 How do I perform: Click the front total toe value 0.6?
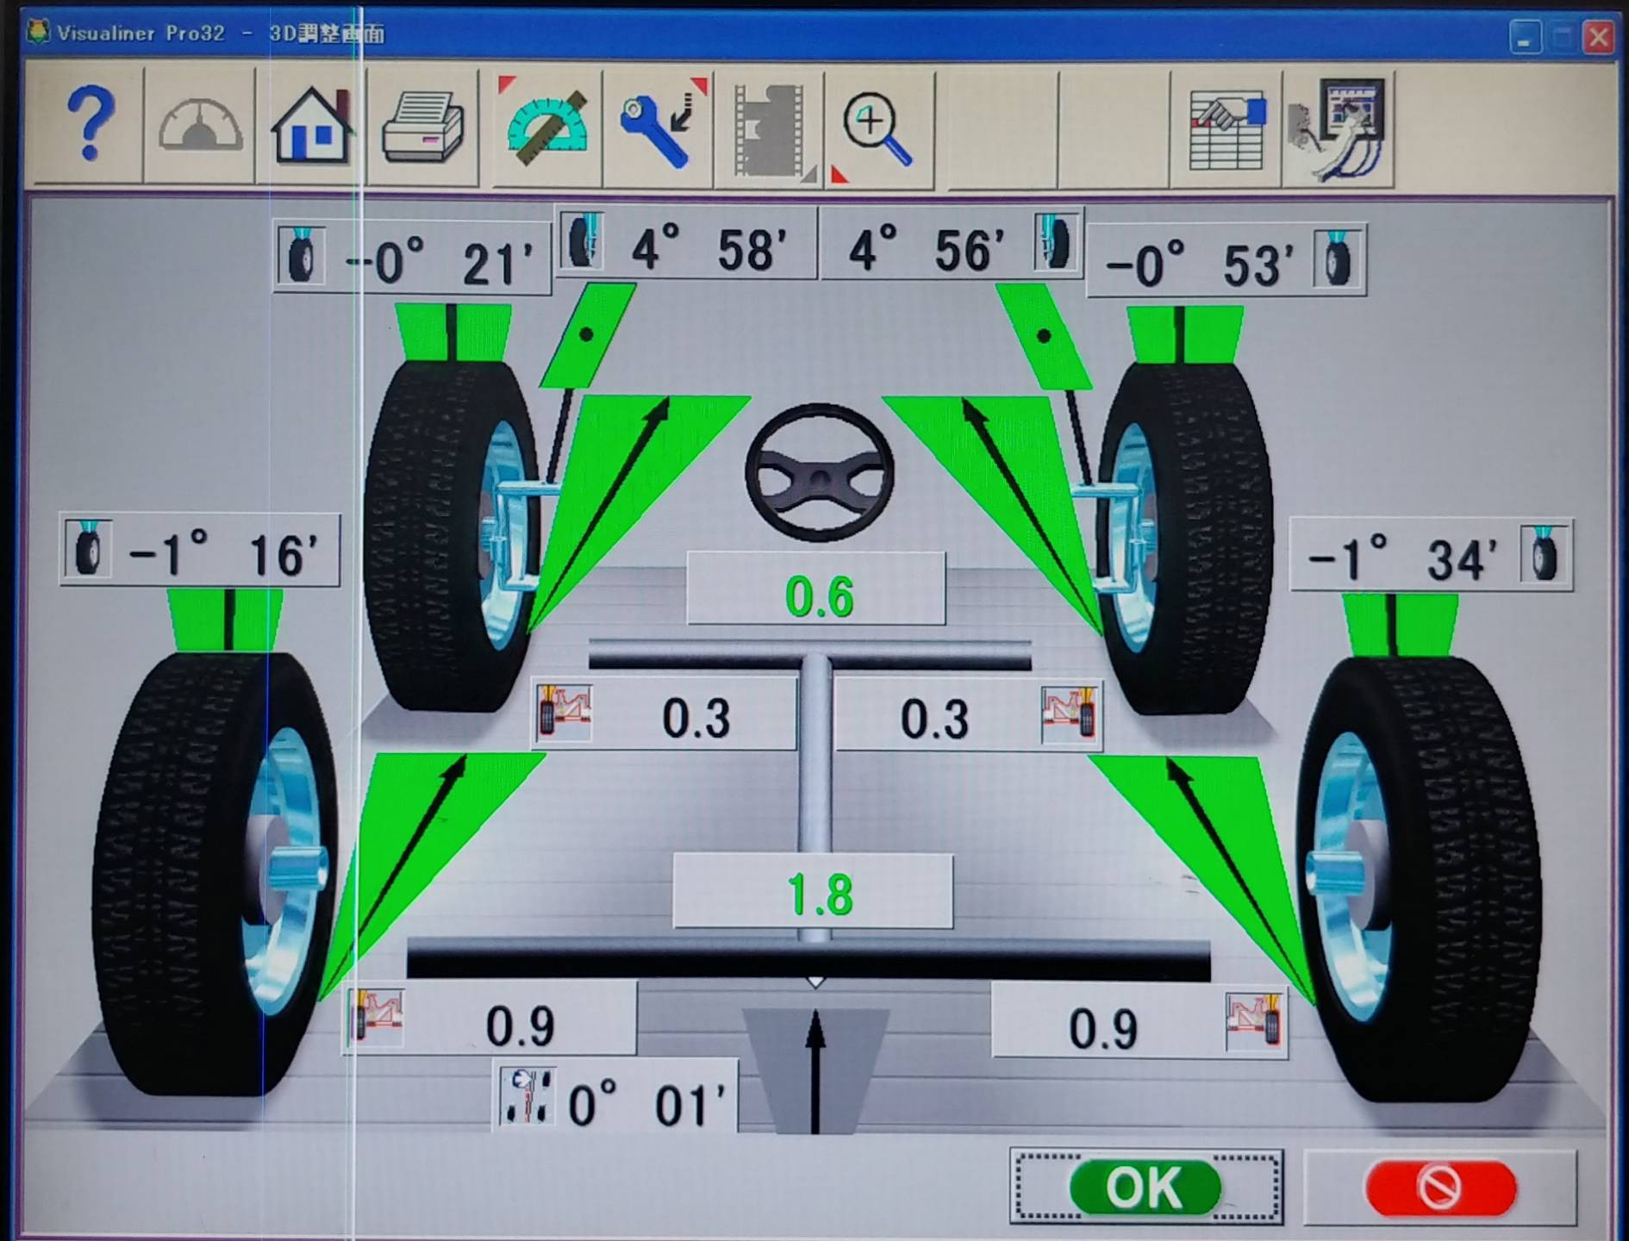(x=817, y=593)
